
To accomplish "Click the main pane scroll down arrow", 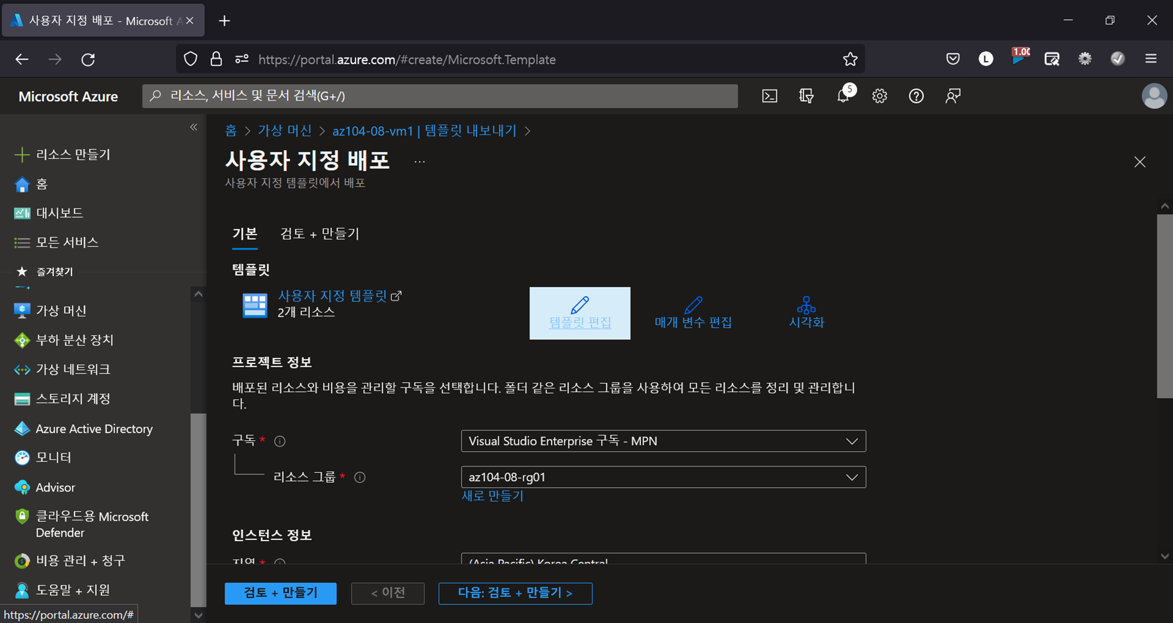I will tap(1165, 556).
